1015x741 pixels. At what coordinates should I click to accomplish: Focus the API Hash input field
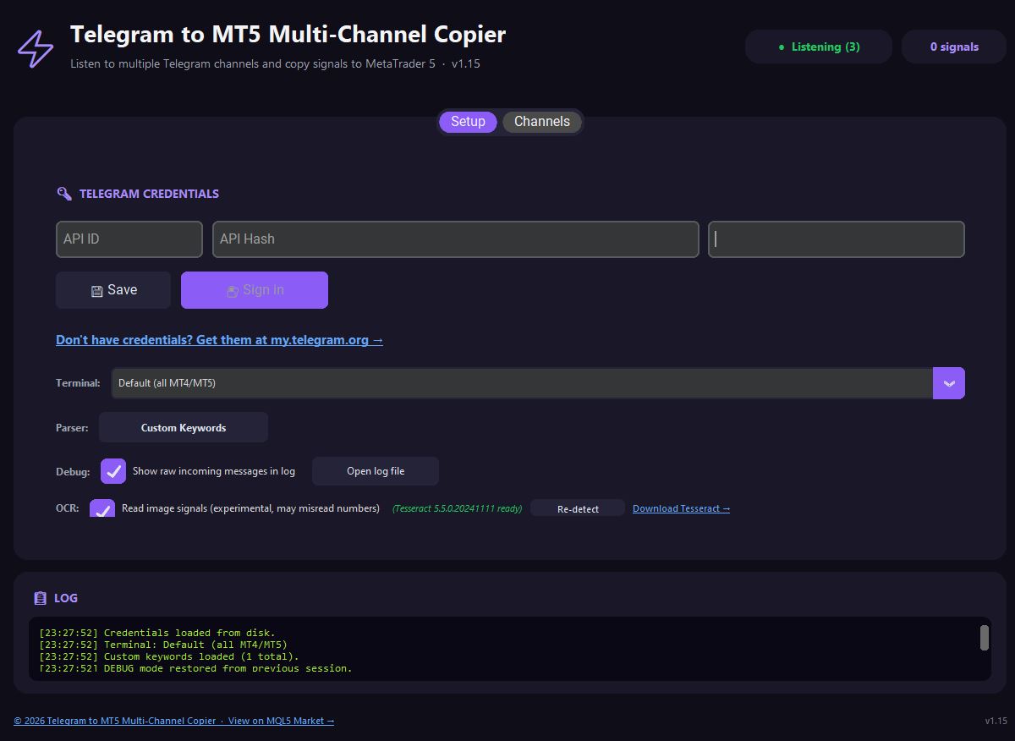[x=456, y=239]
